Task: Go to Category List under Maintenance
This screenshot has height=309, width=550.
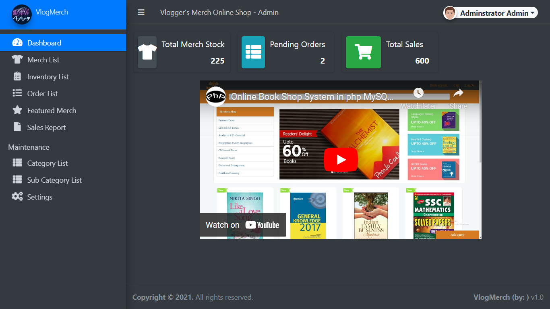Action: [63, 163]
